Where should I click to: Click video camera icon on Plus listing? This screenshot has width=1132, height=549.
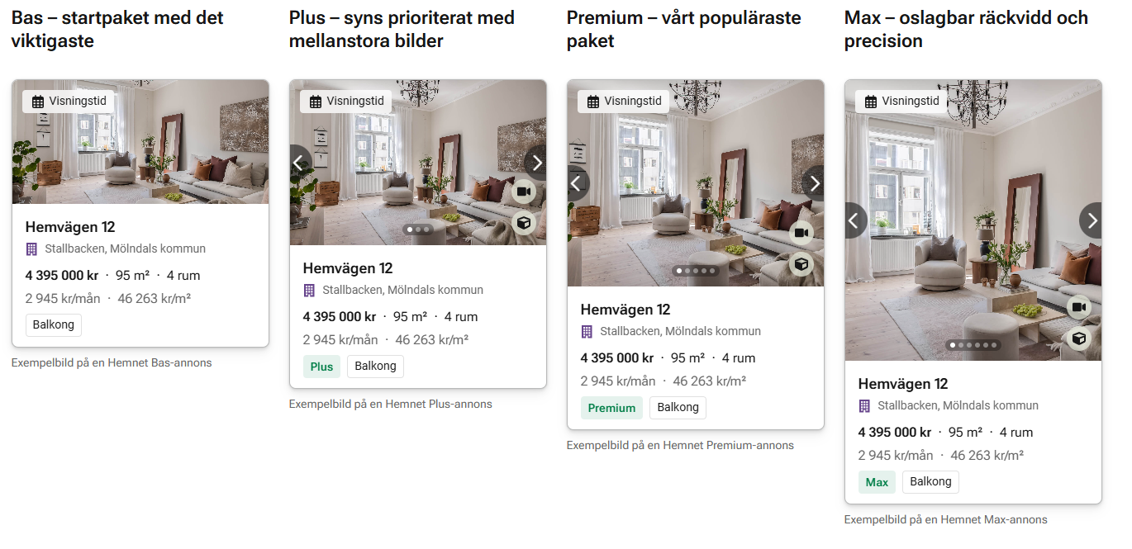click(523, 192)
